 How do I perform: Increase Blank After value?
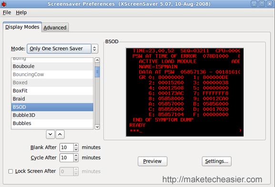76,146
